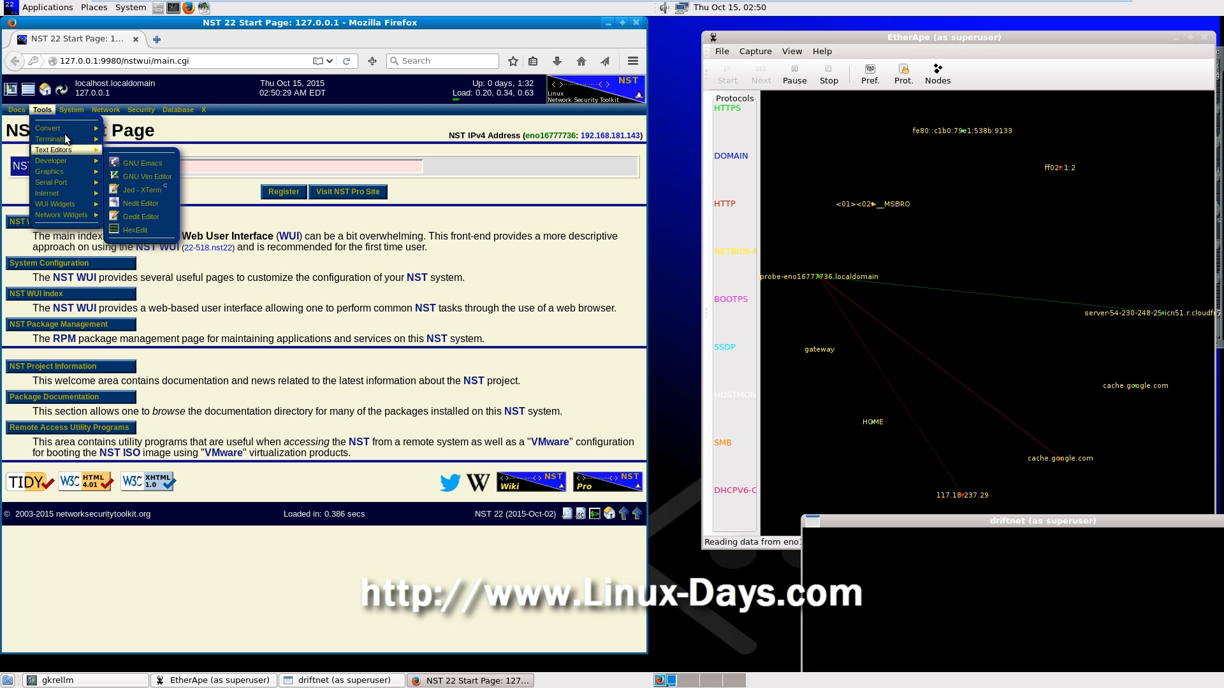Screen dimensions: 1224x688
Task: Open a new Firefox tab
Action: 157,39
